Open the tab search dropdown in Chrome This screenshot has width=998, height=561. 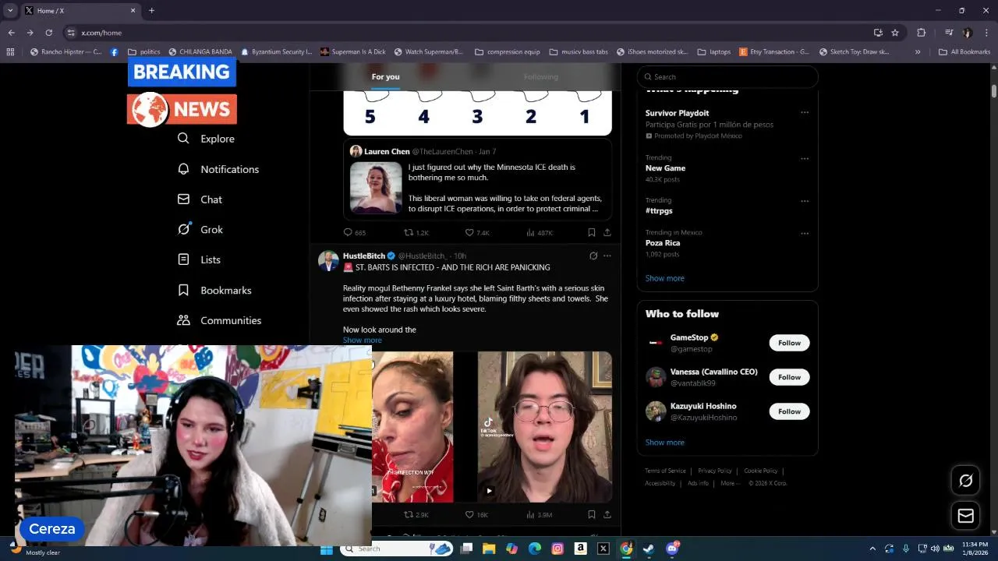click(x=10, y=10)
